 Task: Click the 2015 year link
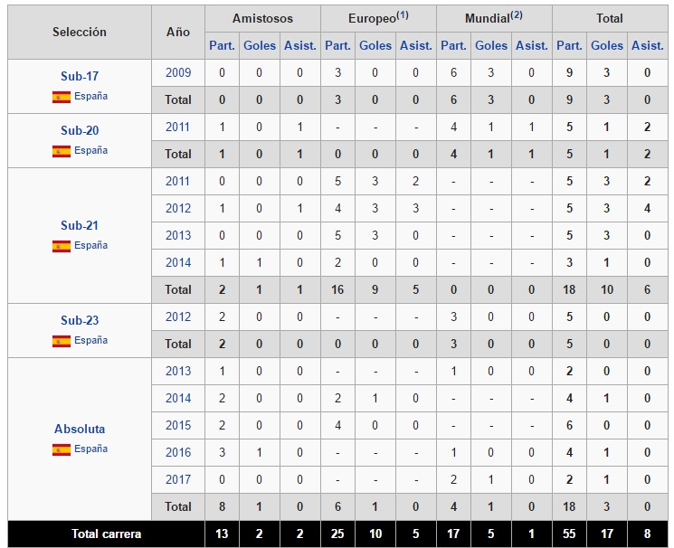(x=178, y=425)
